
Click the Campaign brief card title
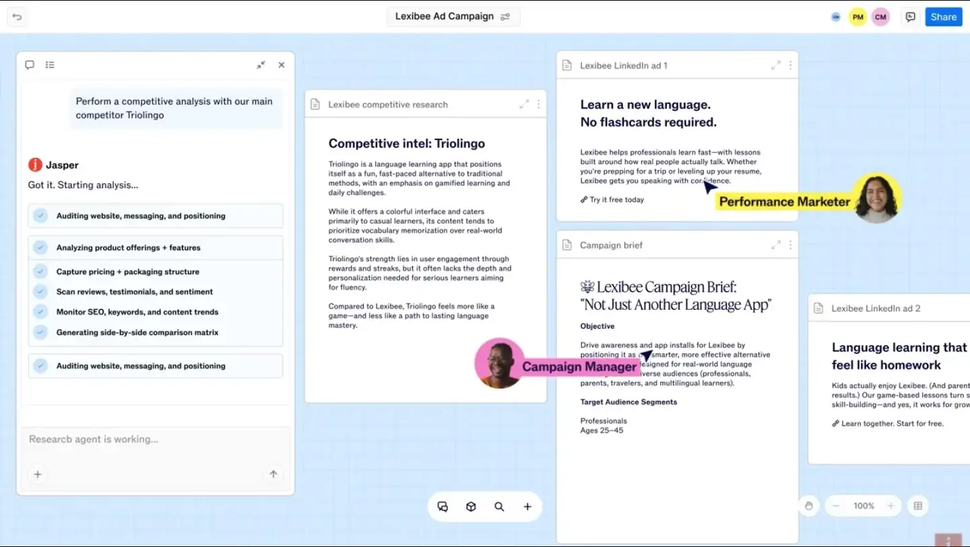point(611,245)
